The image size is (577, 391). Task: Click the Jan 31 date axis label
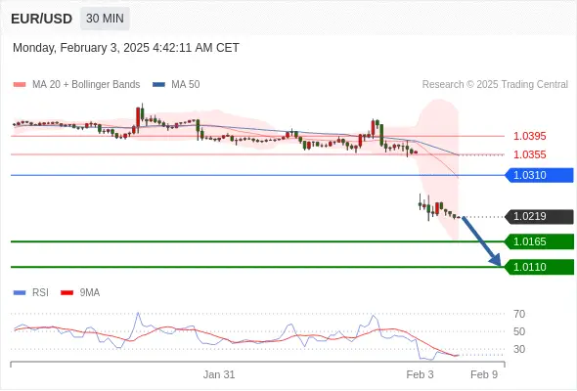click(x=219, y=374)
